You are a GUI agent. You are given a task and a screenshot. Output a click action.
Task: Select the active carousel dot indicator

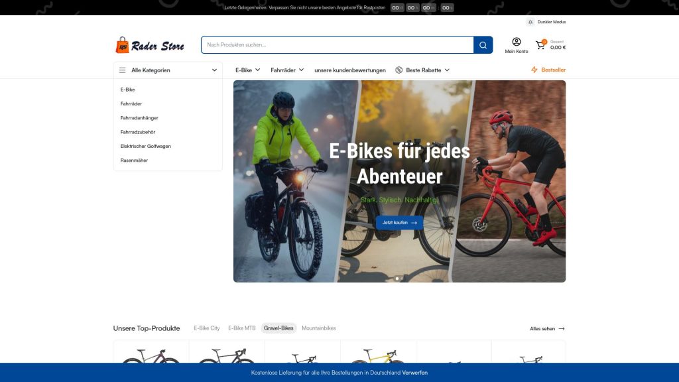point(397,279)
